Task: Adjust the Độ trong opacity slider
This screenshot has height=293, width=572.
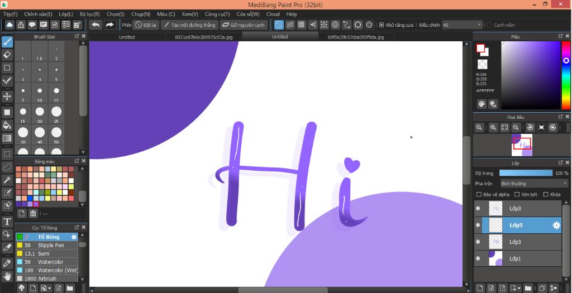Action: pos(526,173)
